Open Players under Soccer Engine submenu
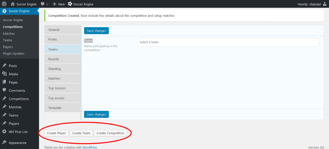The image size is (329, 149). pos(8,47)
